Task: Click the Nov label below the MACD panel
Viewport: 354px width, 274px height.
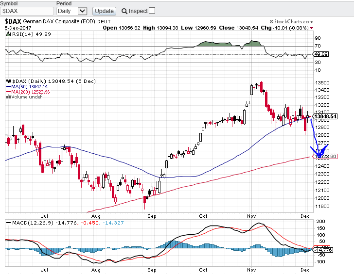Action: pos(251,270)
